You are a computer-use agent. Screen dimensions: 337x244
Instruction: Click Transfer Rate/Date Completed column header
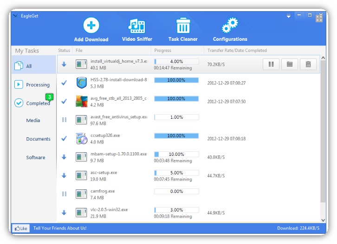tap(237, 51)
